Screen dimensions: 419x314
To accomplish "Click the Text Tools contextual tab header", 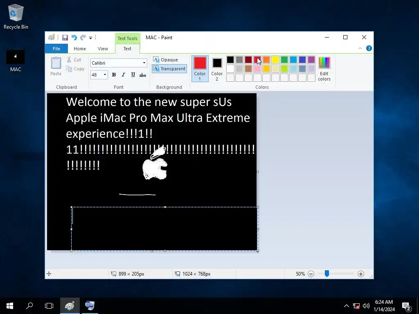I will pyautogui.click(x=128, y=38).
